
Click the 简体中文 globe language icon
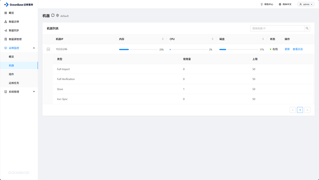280,4
